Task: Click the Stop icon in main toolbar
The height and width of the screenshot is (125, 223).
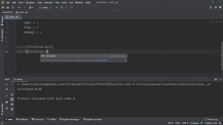Action: coord(71,7)
